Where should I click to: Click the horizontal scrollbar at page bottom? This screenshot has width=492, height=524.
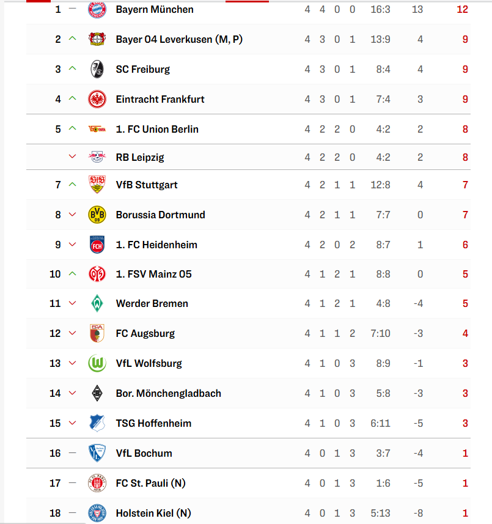tap(43, 523)
